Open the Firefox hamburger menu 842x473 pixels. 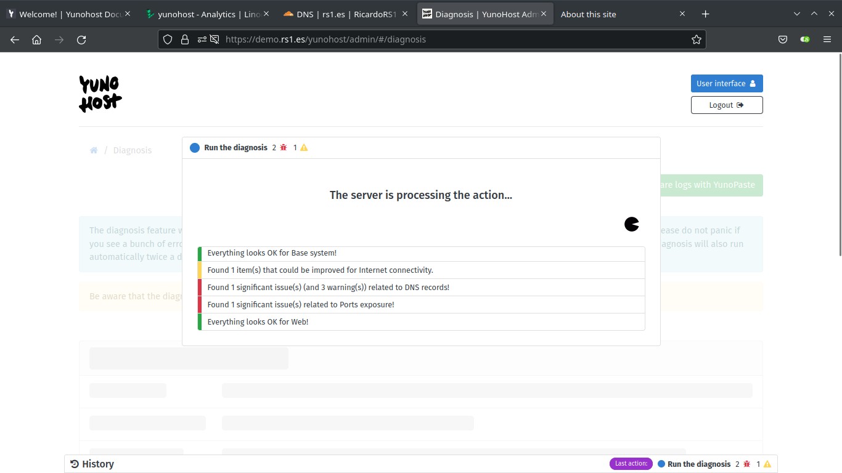[827, 39]
